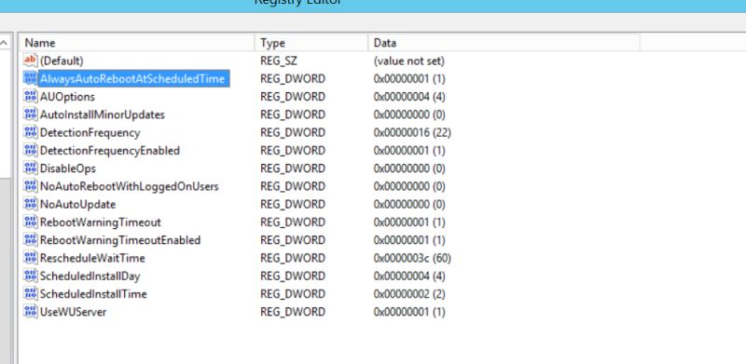Click the 0x00000000 (0) data of NoAutoUpdate
Viewport: 746px width, 364px height.
pos(409,205)
